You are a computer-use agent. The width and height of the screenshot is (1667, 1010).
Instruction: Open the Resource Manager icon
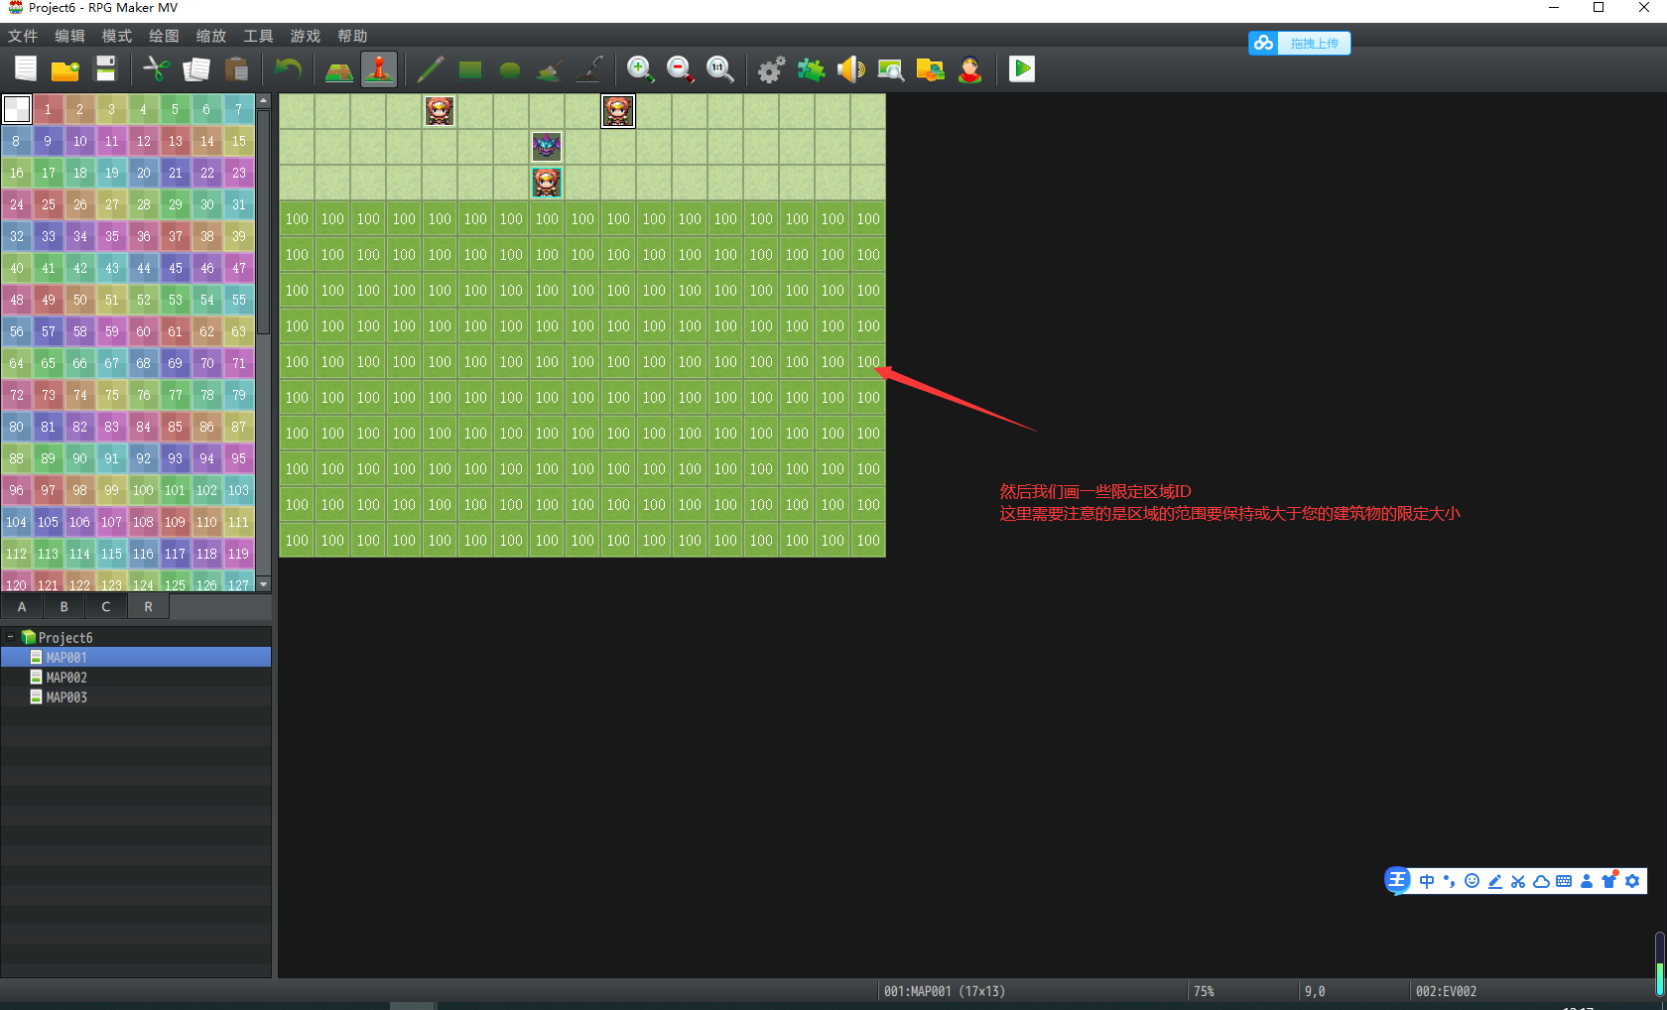931,69
